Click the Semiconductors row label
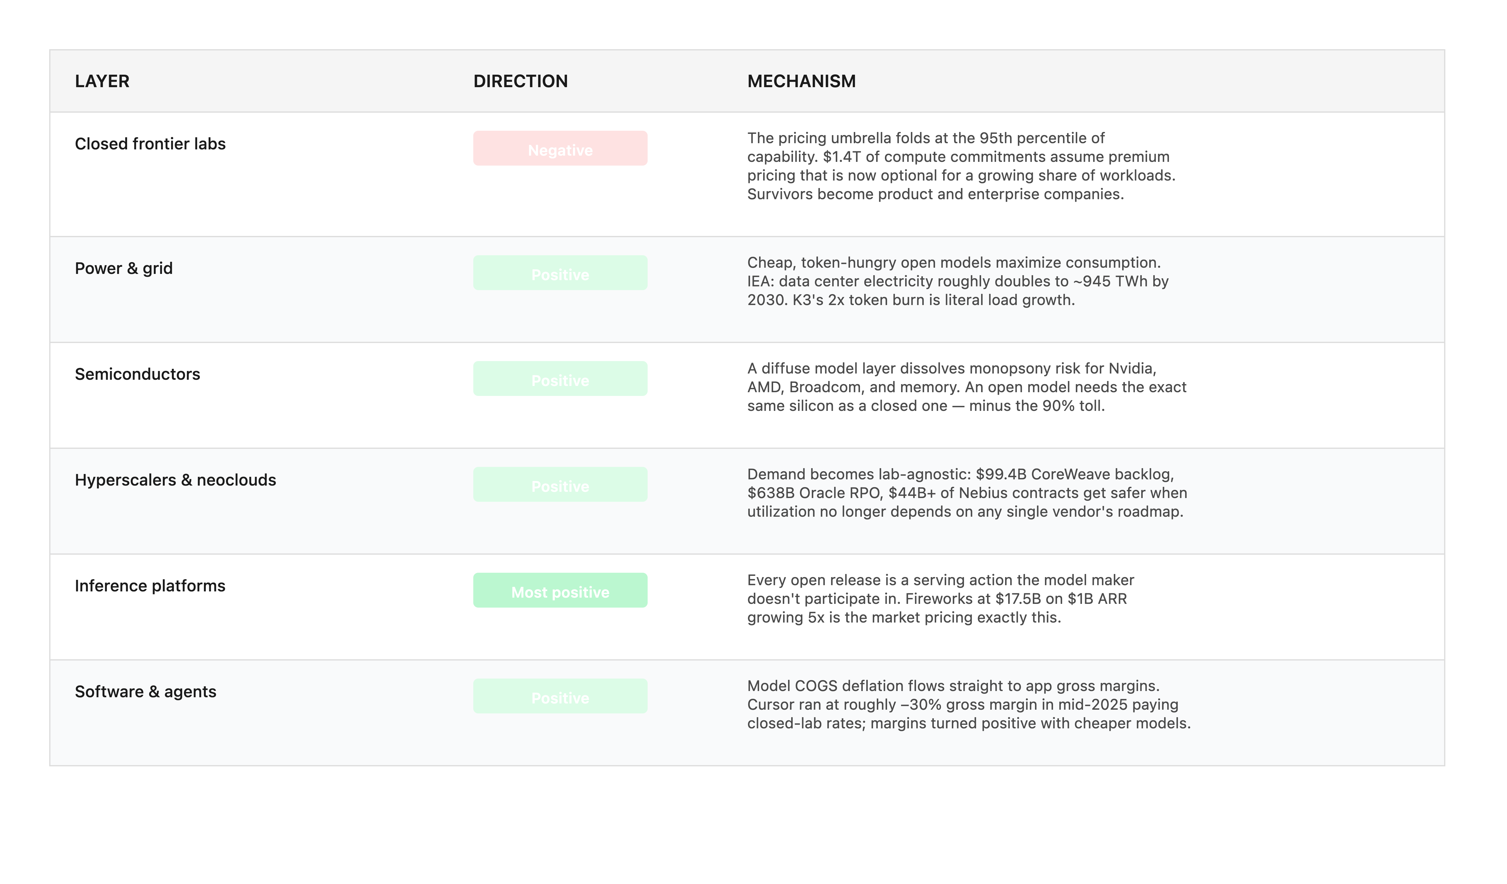 [x=138, y=374]
